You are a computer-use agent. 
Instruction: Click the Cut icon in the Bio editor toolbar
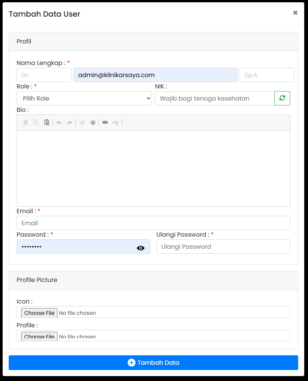point(25,122)
